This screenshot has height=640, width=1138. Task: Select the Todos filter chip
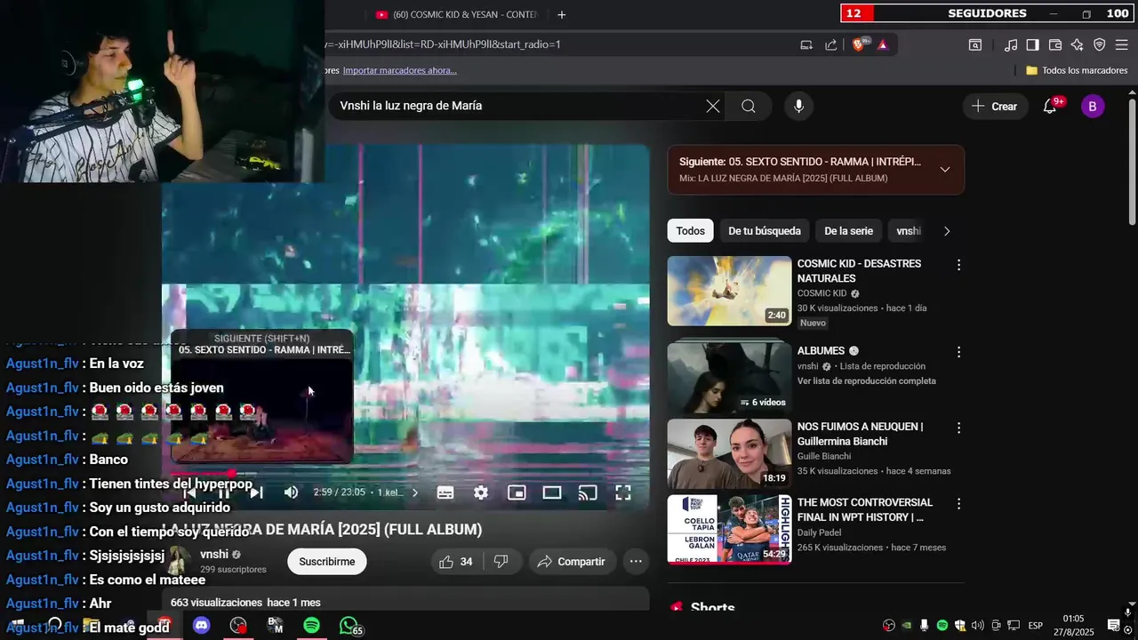pyautogui.click(x=690, y=231)
